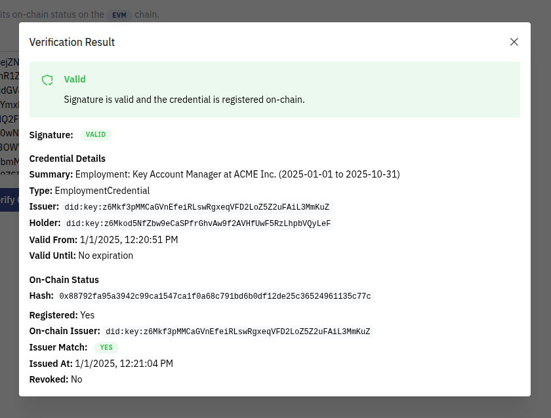This screenshot has height=418, width=551.
Task: Click the Verify button behind the modal
Action: click(x=8, y=200)
